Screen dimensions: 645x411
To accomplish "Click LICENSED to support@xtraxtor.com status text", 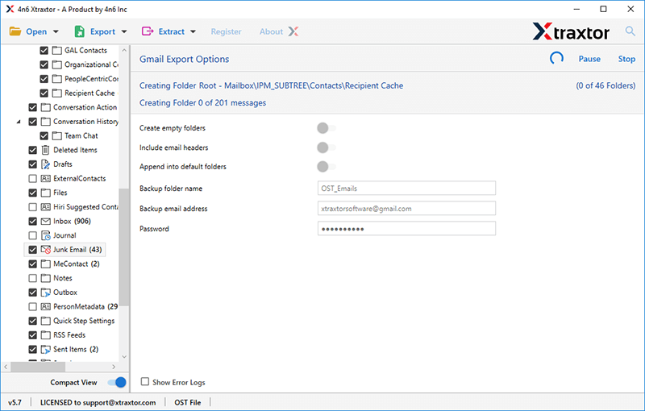I will click(x=98, y=402).
